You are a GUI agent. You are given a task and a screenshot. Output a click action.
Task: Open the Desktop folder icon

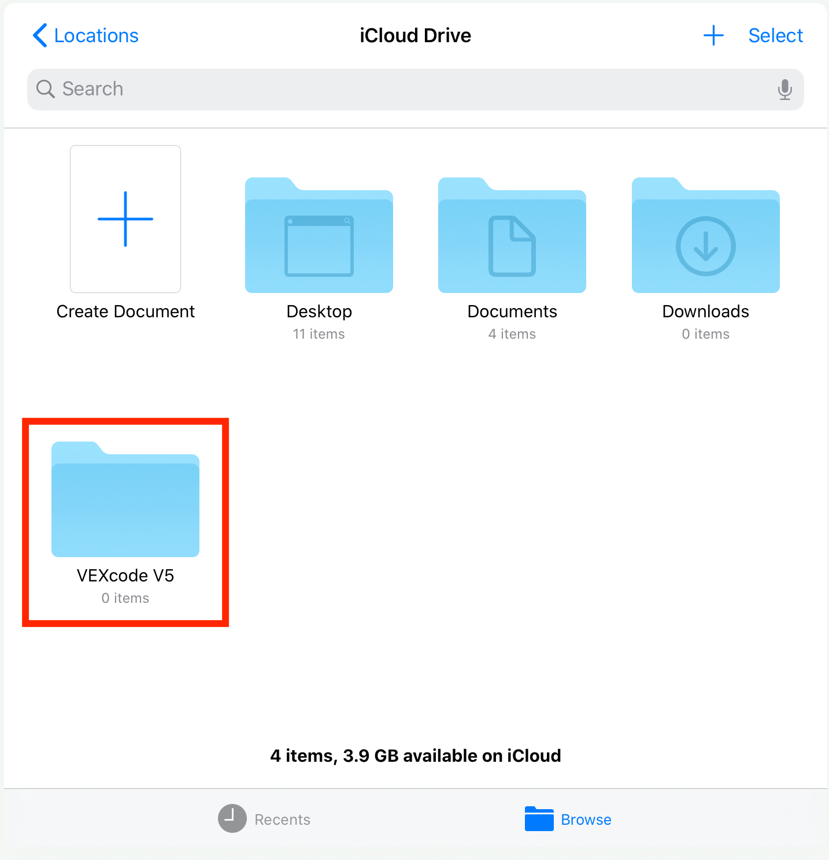click(319, 235)
